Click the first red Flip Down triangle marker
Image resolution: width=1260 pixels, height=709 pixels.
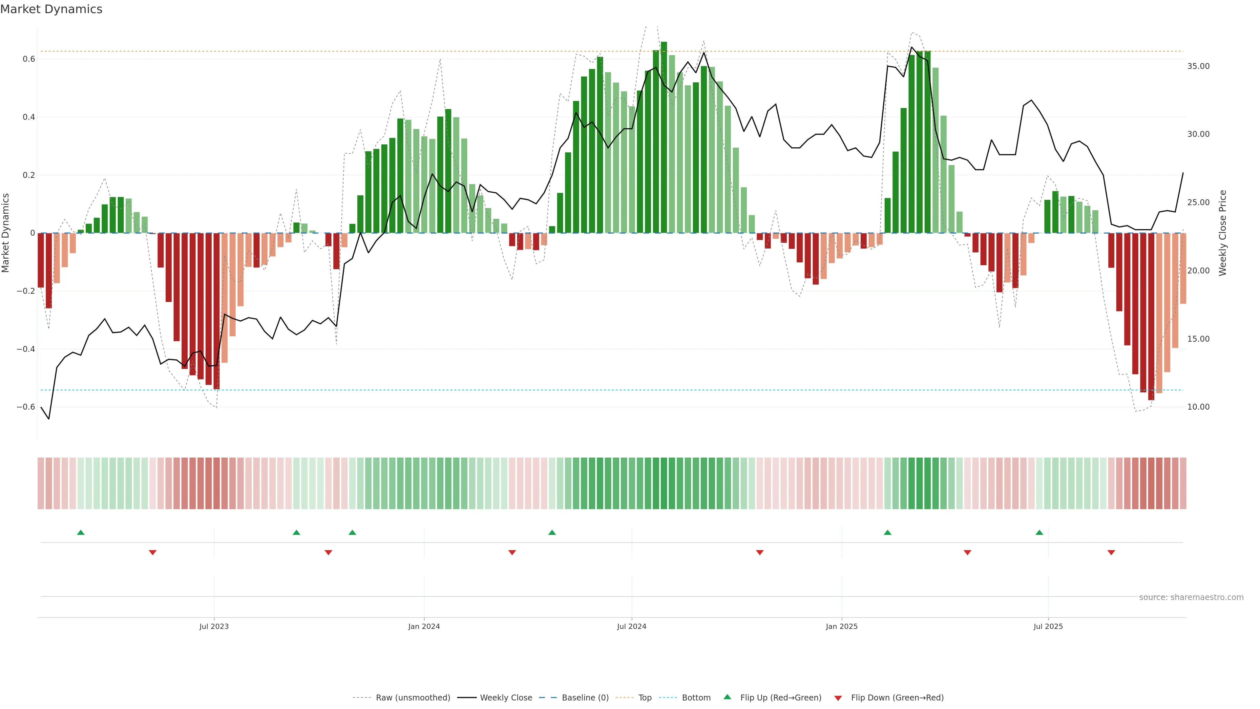(x=153, y=552)
